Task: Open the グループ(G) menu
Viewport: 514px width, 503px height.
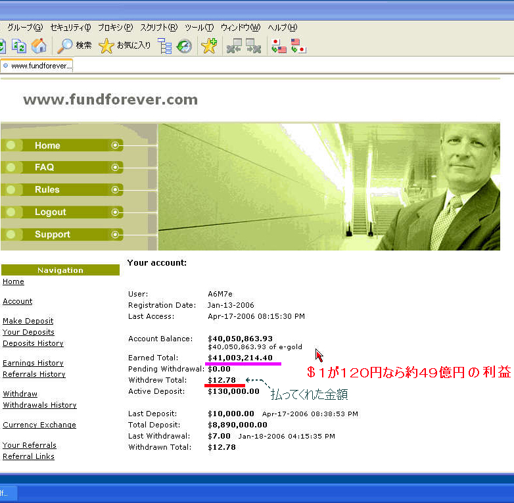Action: (x=25, y=28)
